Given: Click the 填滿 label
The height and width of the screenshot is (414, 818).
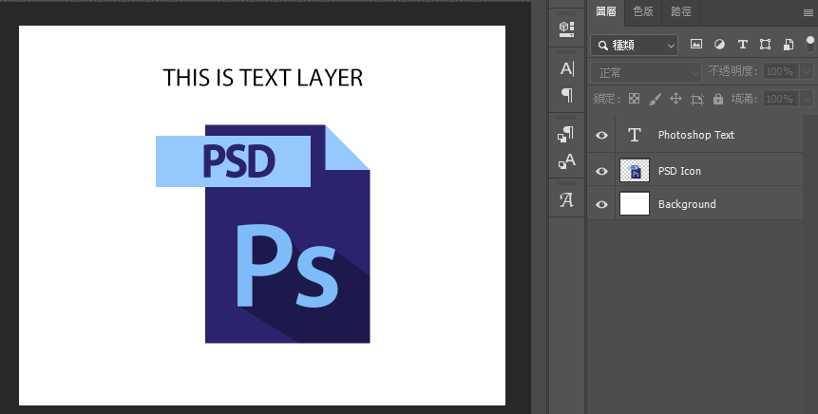Looking at the screenshot, I should click(743, 99).
